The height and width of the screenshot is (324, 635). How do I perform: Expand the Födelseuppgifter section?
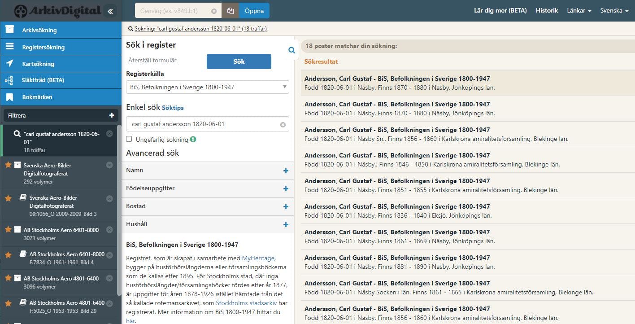[286, 189]
